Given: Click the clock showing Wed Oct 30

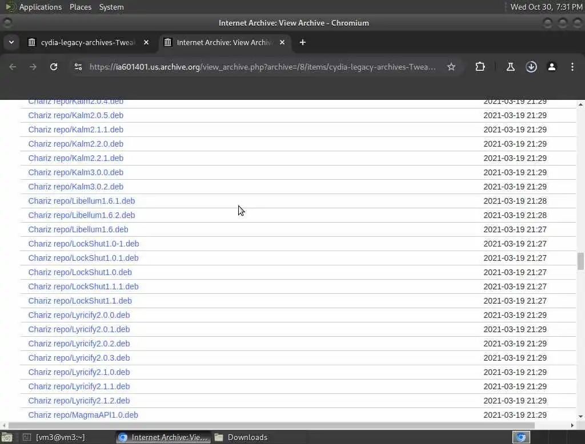Looking at the screenshot, I should click(x=546, y=7).
